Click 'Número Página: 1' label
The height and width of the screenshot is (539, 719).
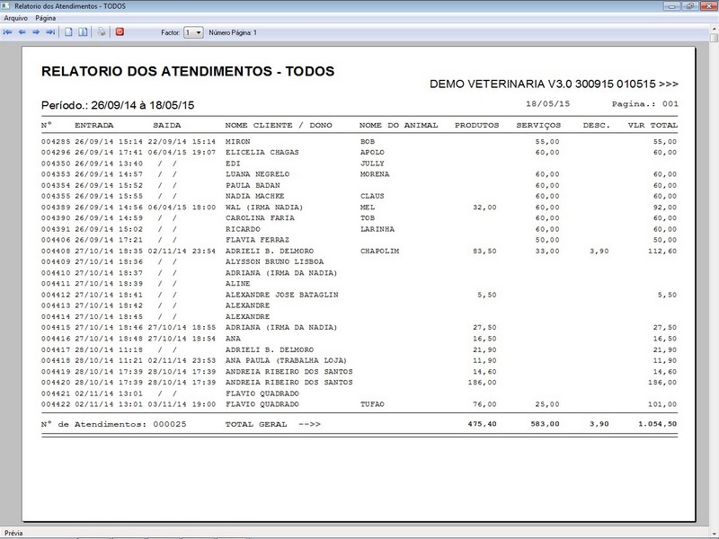(233, 32)
